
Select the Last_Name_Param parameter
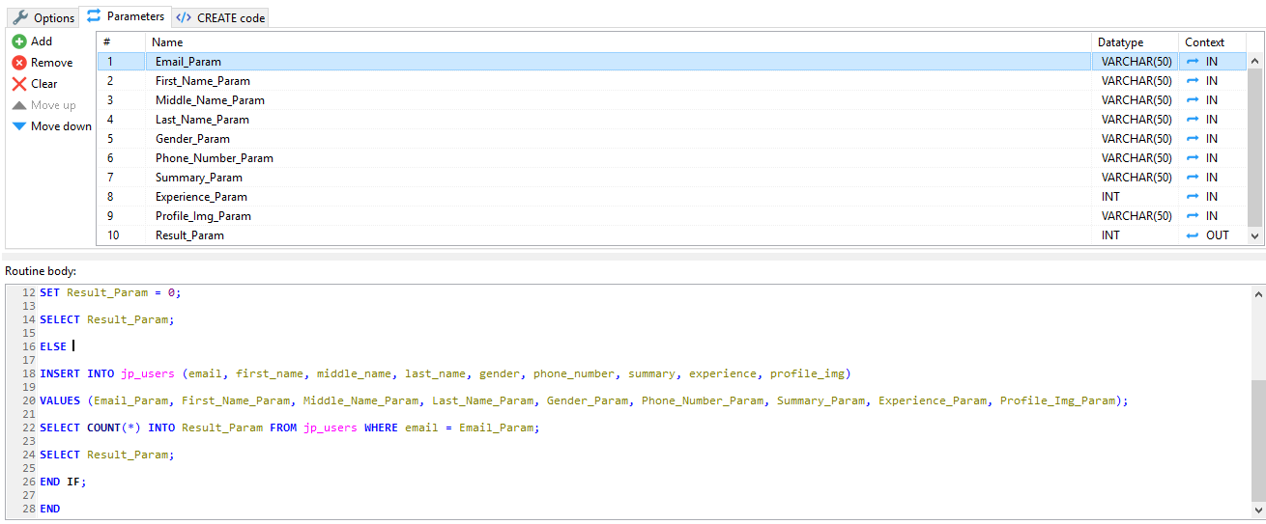202,120
